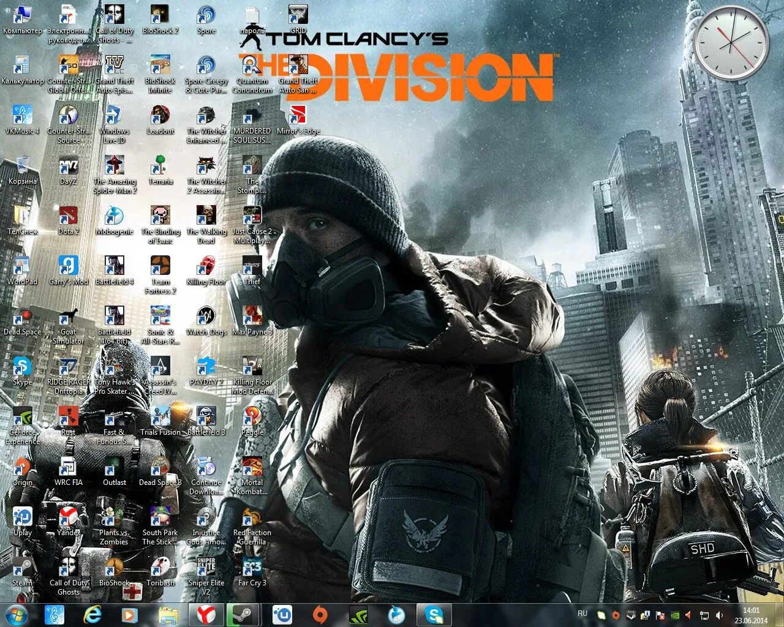The image size is (784, 627).
Task: Launch Trials Fusion shortcut
Action: pyautogui.click(x=160, y=421)
